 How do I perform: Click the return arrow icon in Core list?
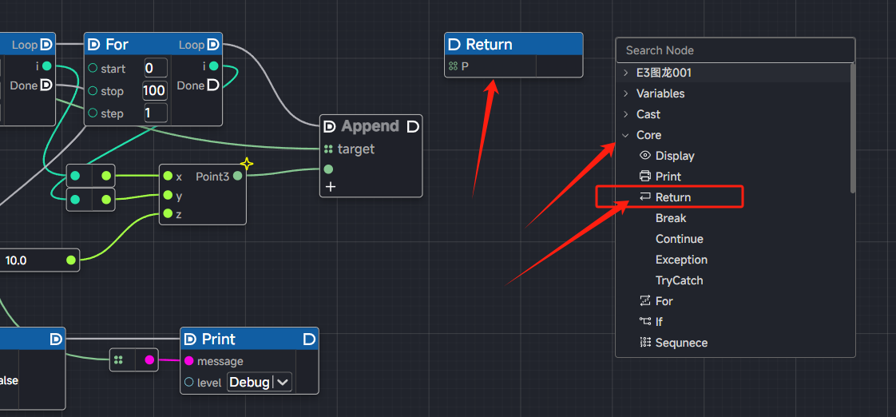(645, 197)
